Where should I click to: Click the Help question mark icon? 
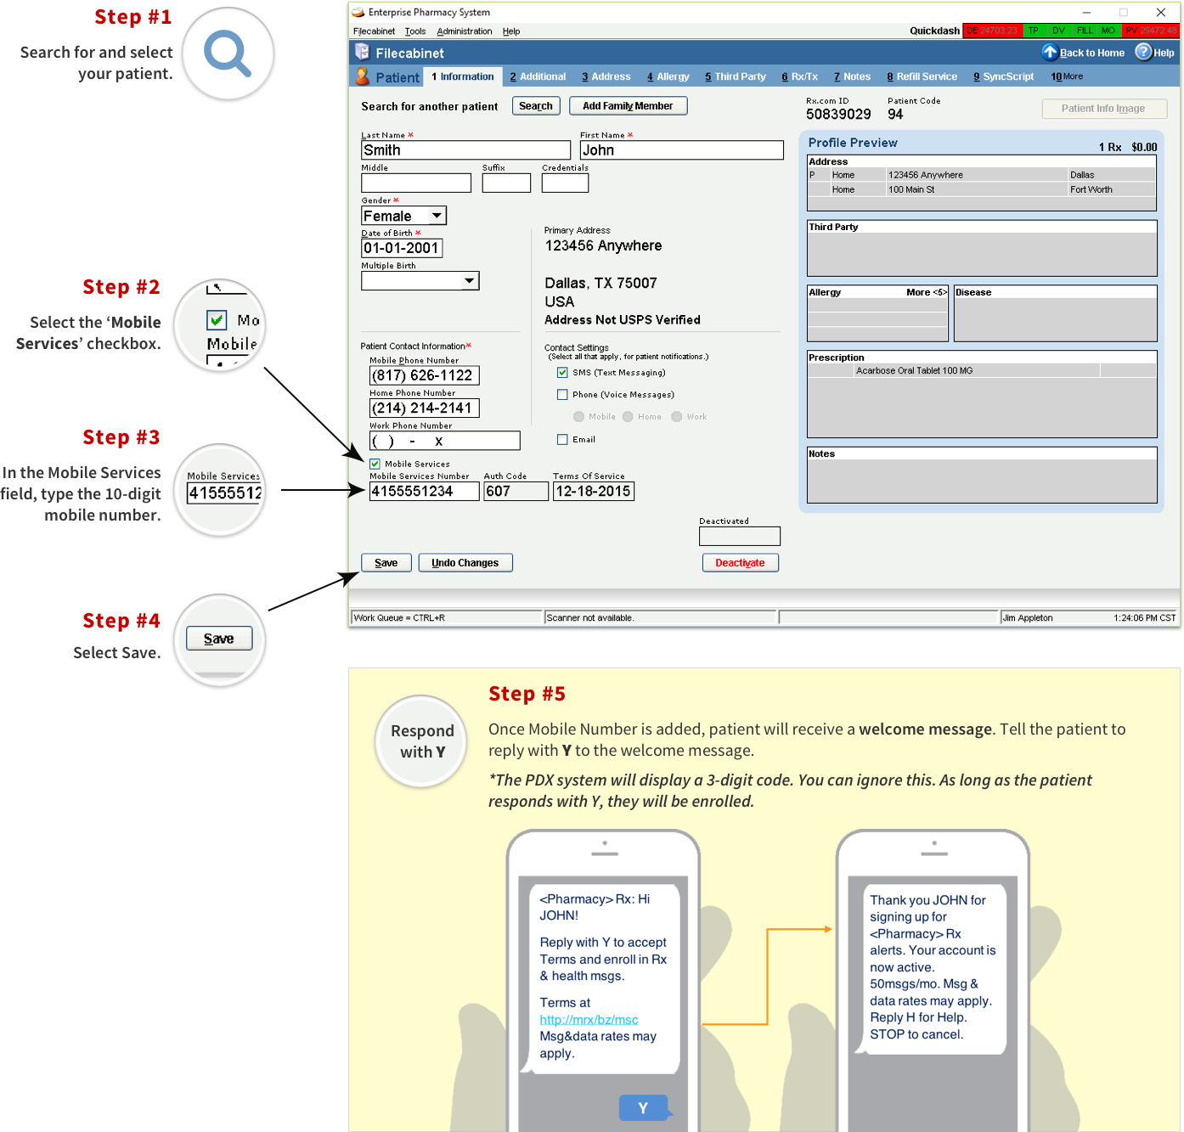tap(1143, 53)
